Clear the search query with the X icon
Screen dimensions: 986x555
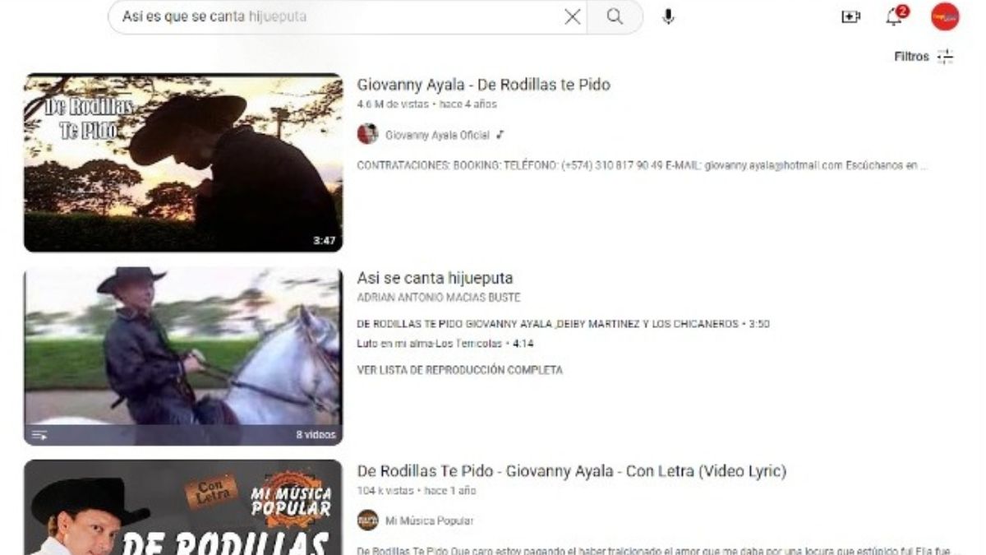click(x=572, y=15)
